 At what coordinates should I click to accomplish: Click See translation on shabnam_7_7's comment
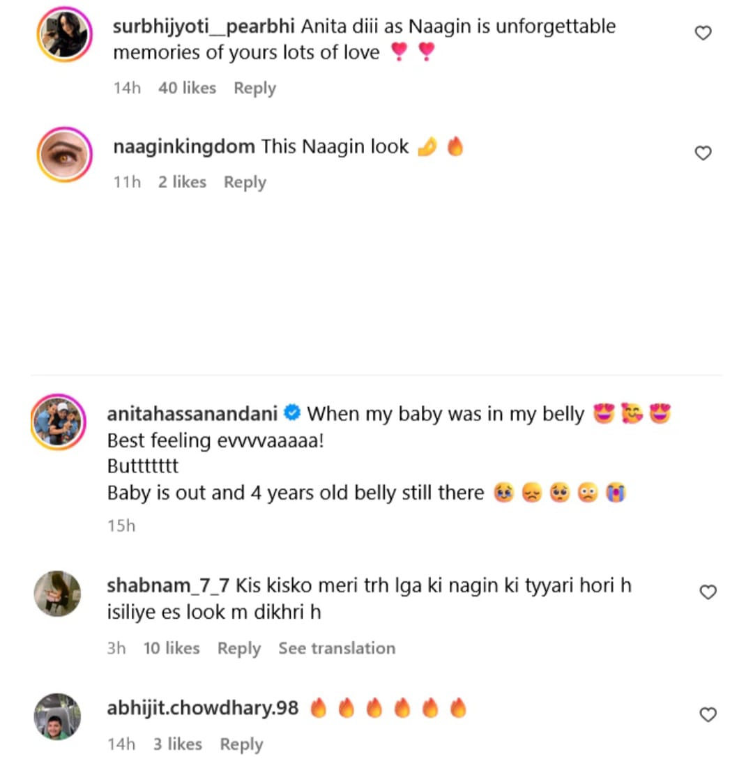pos(337,648)
